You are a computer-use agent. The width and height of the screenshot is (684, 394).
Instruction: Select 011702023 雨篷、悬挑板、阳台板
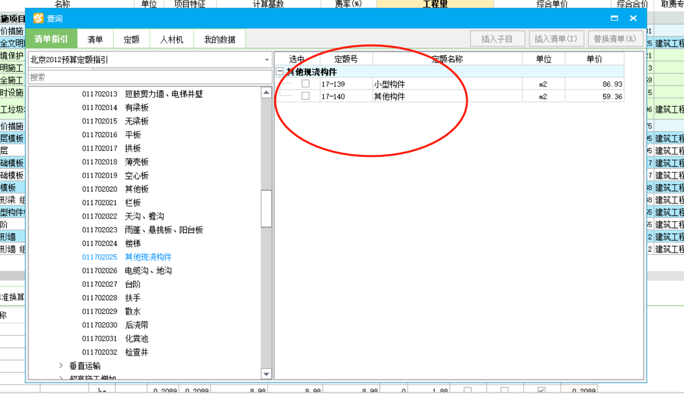pyautogui.click(x=143, y=229)
